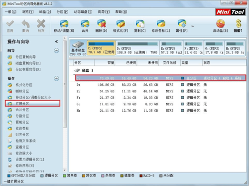Show more toolbar items via double arrow

pos(193,26)
